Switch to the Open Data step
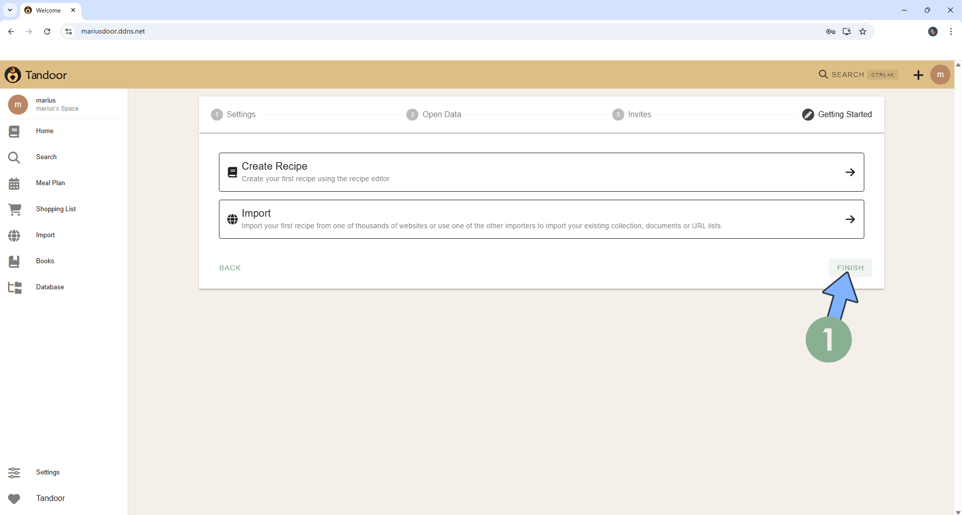 pos(434,115)
